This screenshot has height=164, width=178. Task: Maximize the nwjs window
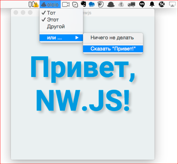tap(30, 13)
